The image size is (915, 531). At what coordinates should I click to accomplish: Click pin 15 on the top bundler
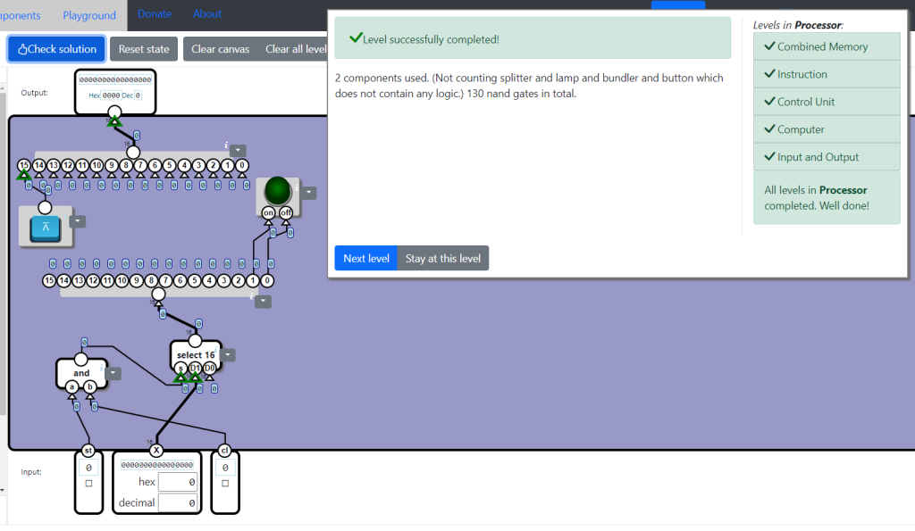click(x=24, y=165)
